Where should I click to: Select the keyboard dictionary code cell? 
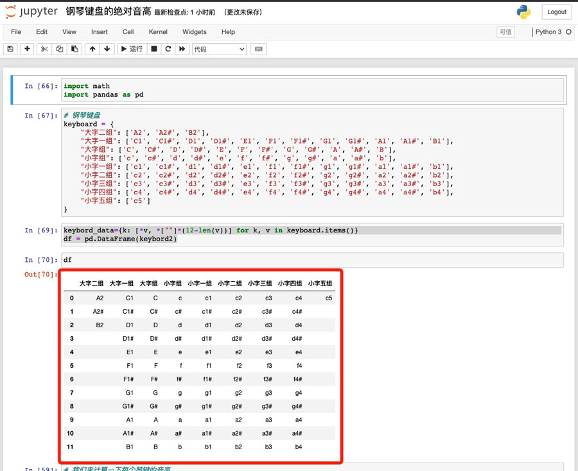point(312,162)
